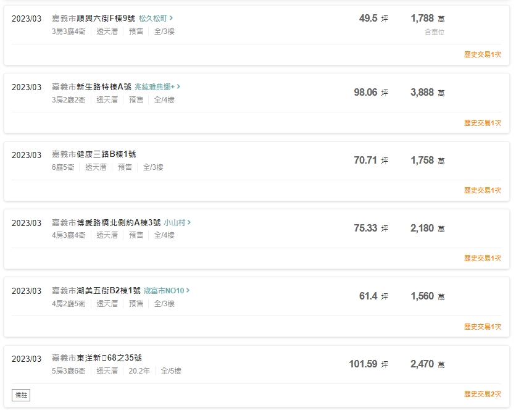Viewport: 516px width, 410px height.
Task: Click the 3,888 萬 price
Action: 427,93
